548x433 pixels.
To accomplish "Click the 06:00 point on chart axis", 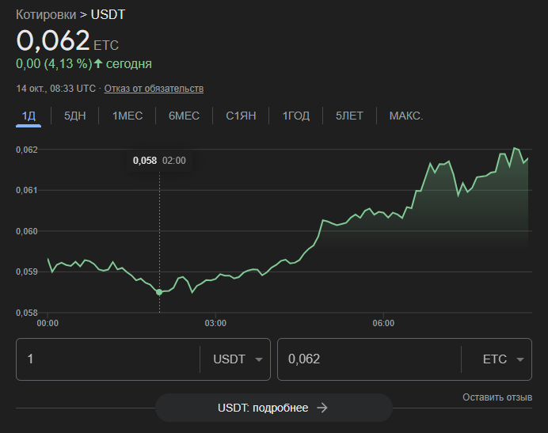I will 383,323.
